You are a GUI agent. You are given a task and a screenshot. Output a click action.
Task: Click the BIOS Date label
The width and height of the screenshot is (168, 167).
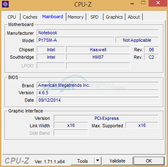point(29,100)
